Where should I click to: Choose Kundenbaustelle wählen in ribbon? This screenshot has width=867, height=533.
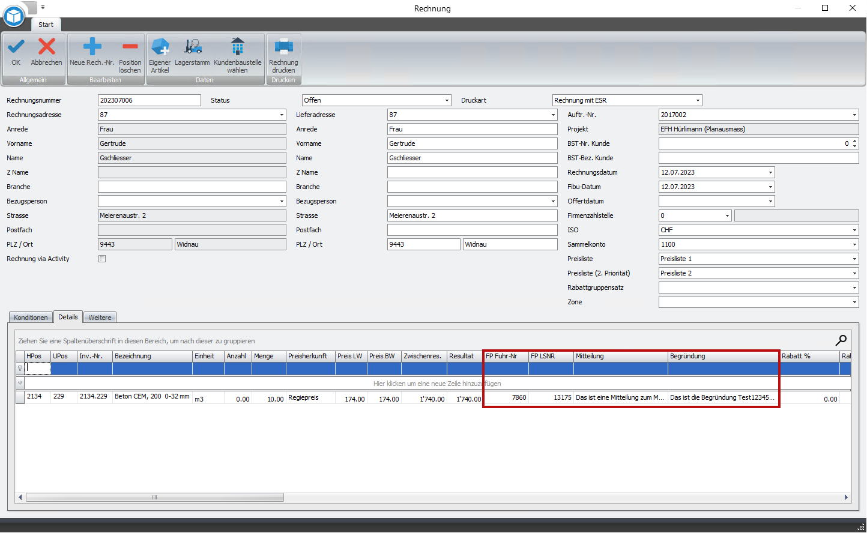(237, 47)
